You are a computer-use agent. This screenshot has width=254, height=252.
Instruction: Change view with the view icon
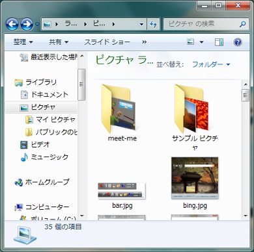click(x=190, y=42)
